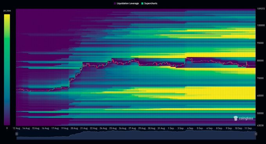This screenshot has height=144, width=266.
Task: Click the 5 Sep date label
Action: [200, 128]
